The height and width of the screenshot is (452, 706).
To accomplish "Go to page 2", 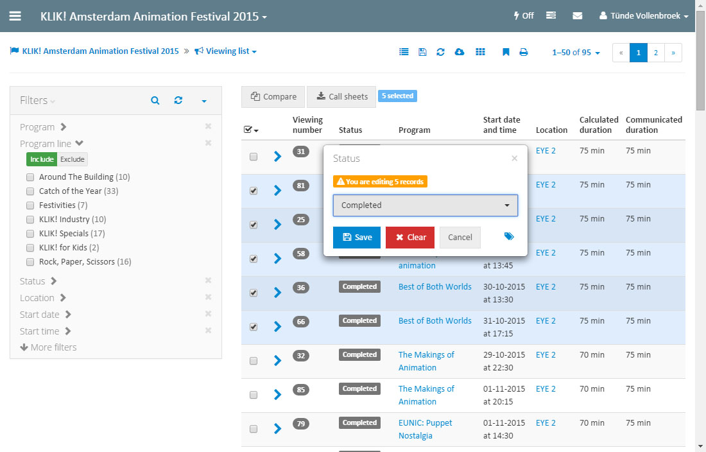I will (655, 53).
